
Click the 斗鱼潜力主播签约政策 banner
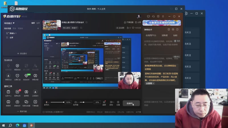(x=162, y=23)
